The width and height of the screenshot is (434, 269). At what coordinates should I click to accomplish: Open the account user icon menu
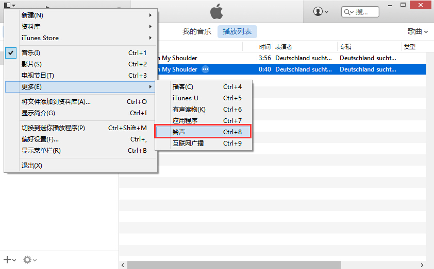tap(321, 12)
